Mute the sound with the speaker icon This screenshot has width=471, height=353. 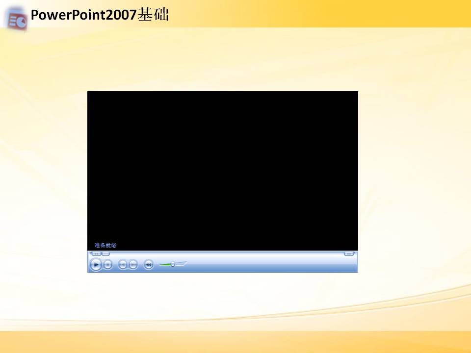pyautogui.click(x=148, y=264)
